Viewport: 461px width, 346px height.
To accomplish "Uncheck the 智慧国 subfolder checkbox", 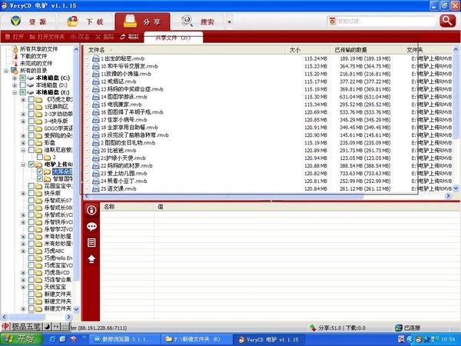I will click(x=40, y=178).
